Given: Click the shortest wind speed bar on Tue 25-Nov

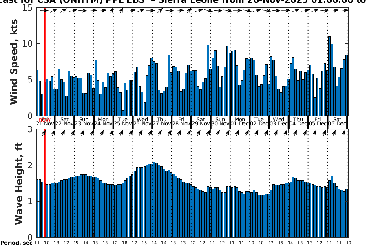Looking at the screenshot, I should [x=123, y=113].
